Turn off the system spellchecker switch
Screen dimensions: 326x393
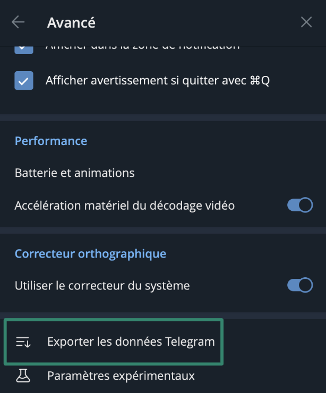pyautogui.click(x=300, y=285)
